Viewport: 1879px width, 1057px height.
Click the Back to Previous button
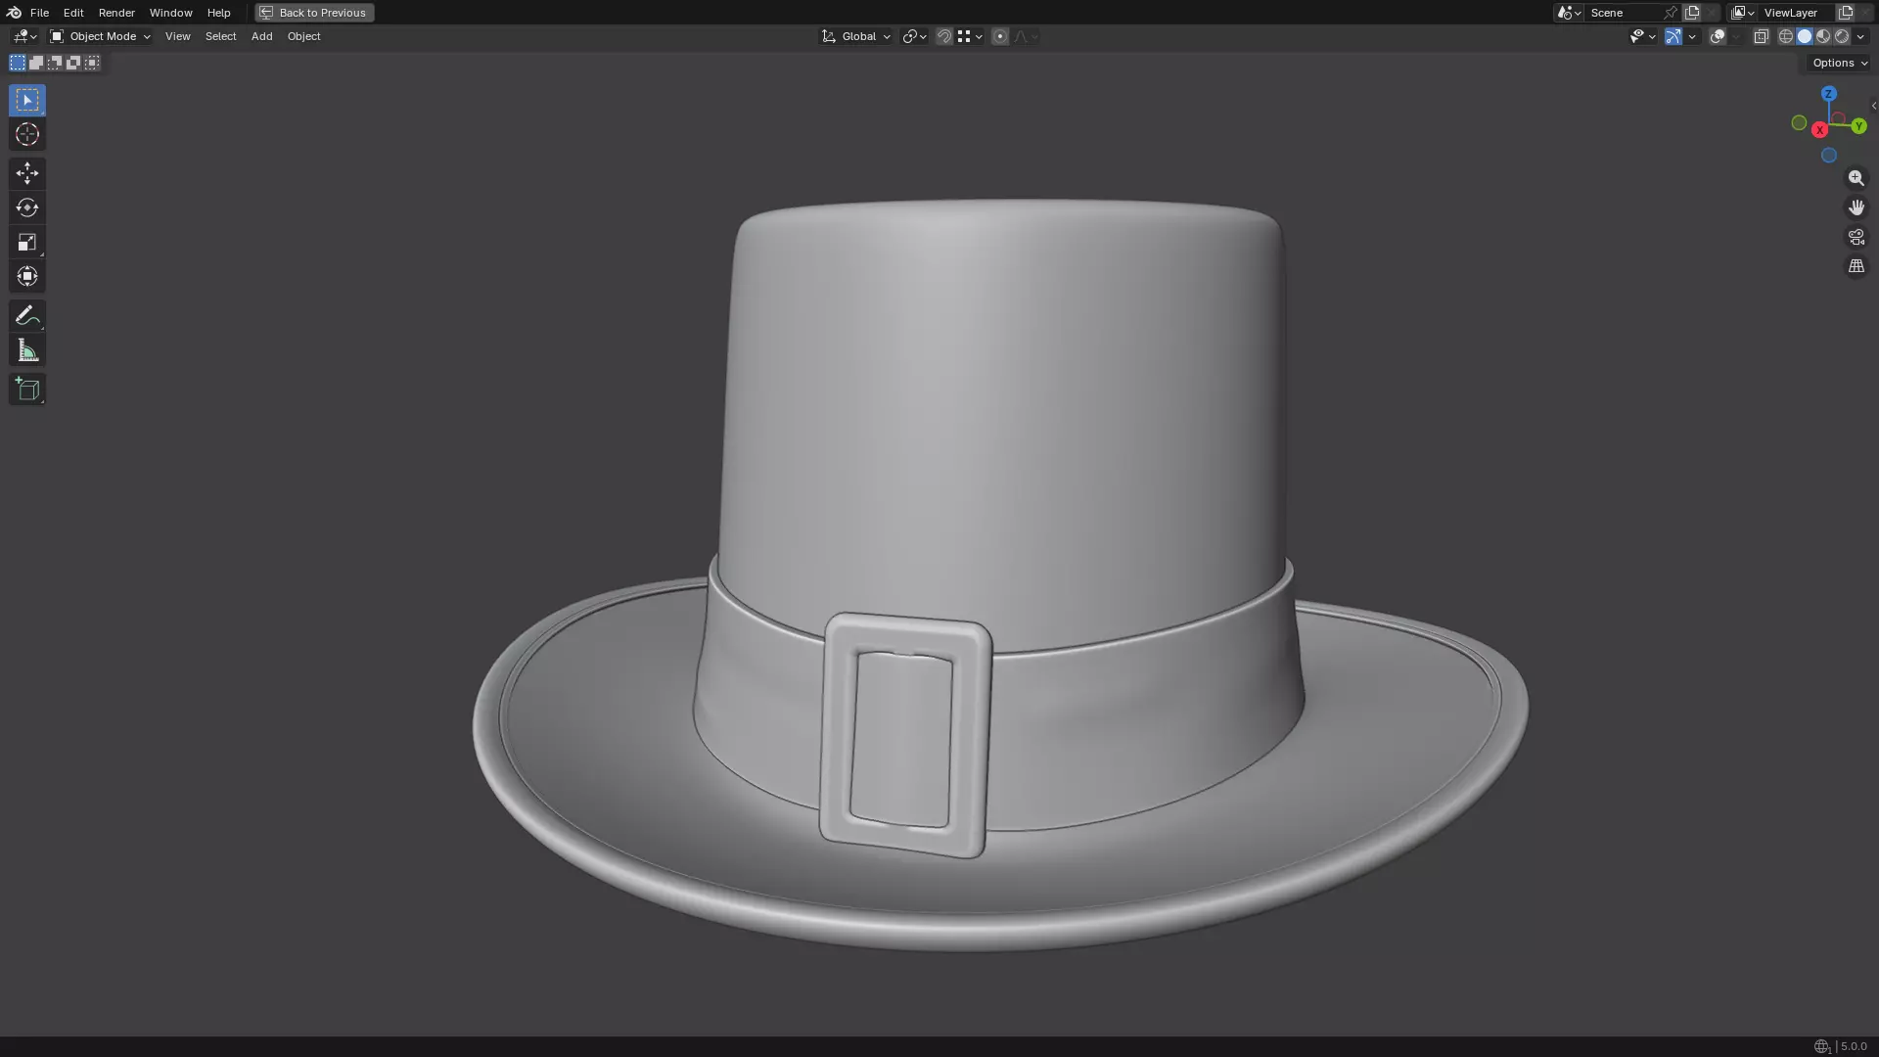pos(314,13)
